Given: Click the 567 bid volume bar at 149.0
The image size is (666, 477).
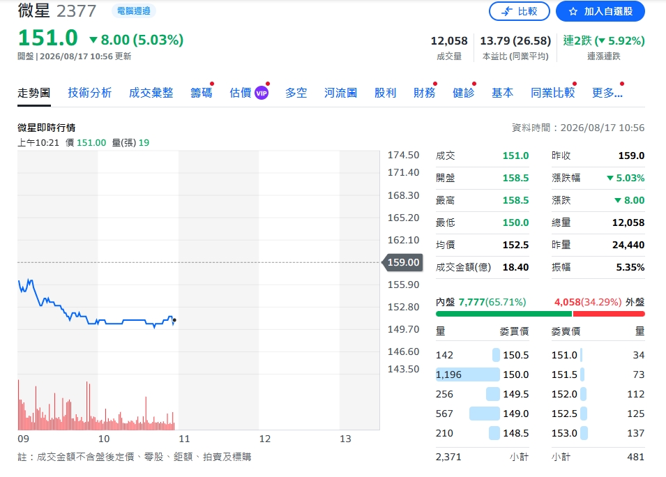Looking at the screenshot, I should pyautogui.click(x=485, y=414).
